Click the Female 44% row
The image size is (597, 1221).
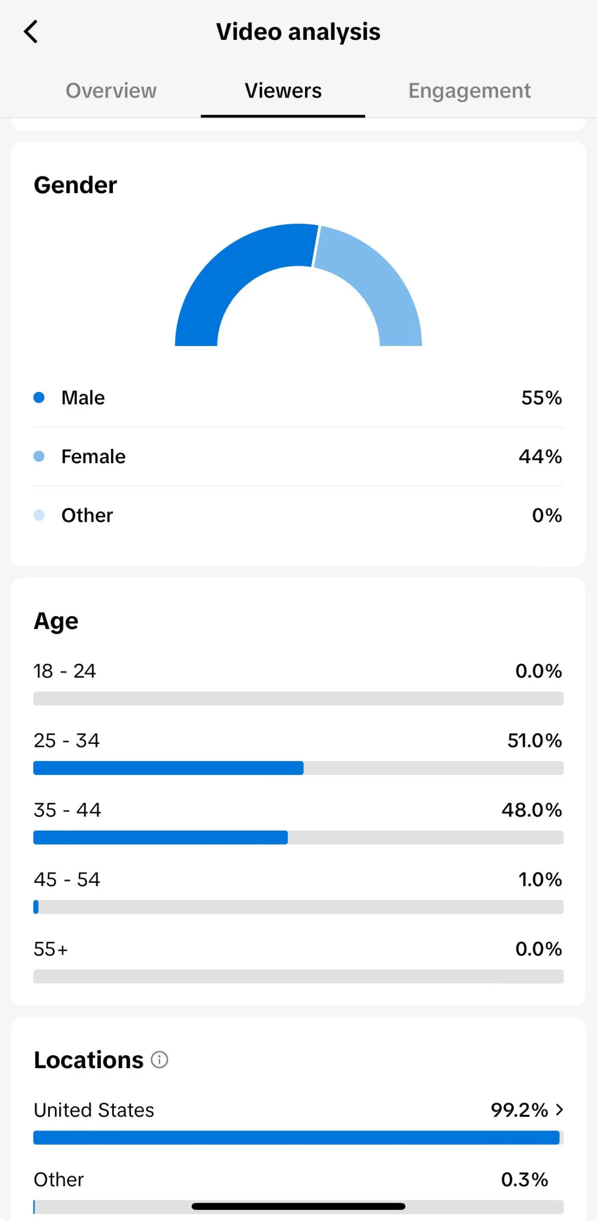click(298, 456)
